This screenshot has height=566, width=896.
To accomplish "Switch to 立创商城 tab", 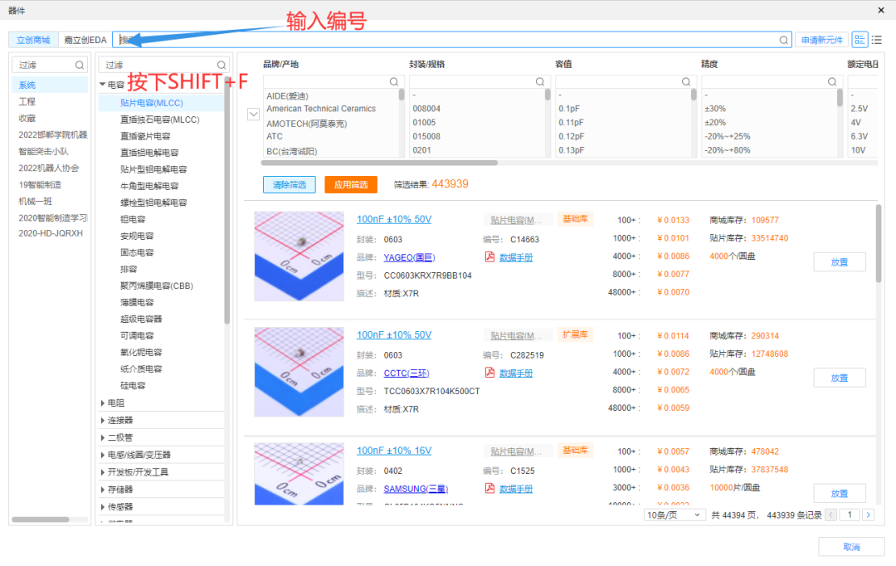I will click(33, 40).
